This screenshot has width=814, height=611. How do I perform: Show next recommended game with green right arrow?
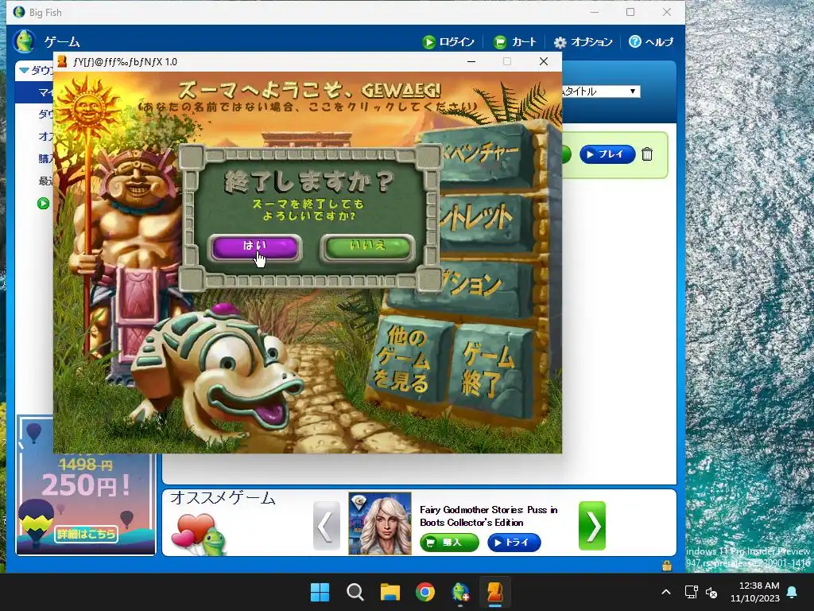[592, 526]
